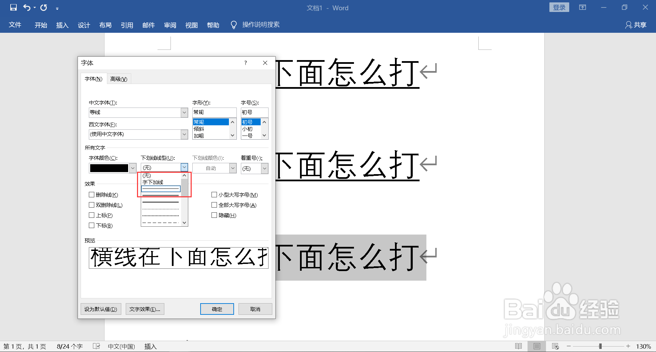Expand the 着重号 emphasis mark dropdown
Image resolution: width=656 pixels, height=352 pixels.
[x=264, y=168]
